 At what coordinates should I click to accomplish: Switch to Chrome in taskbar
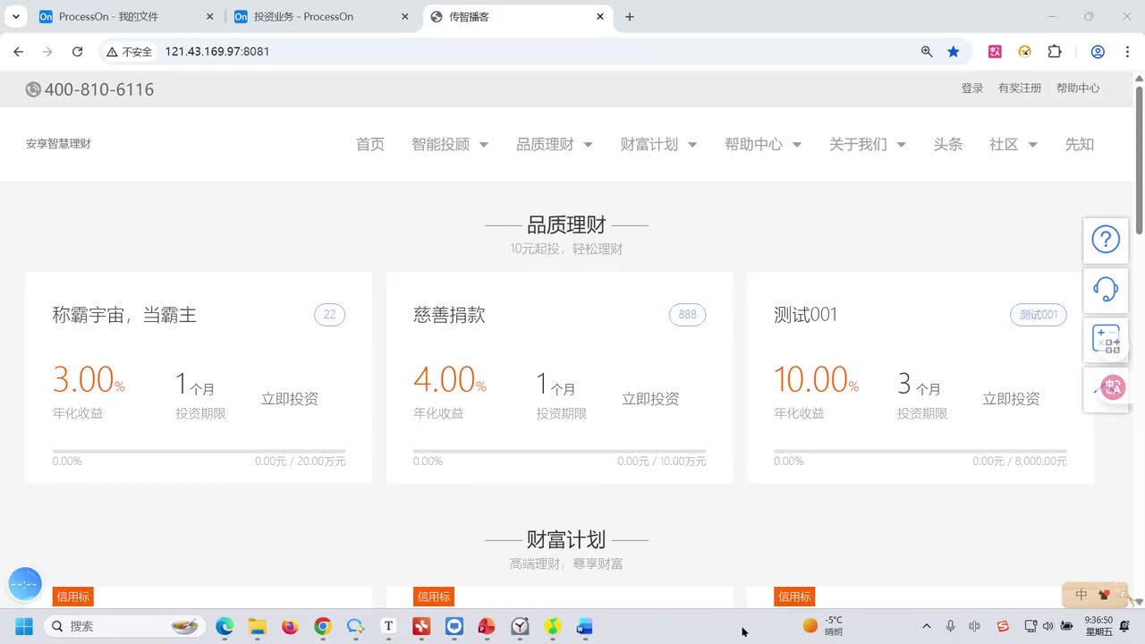click(323, 626)
